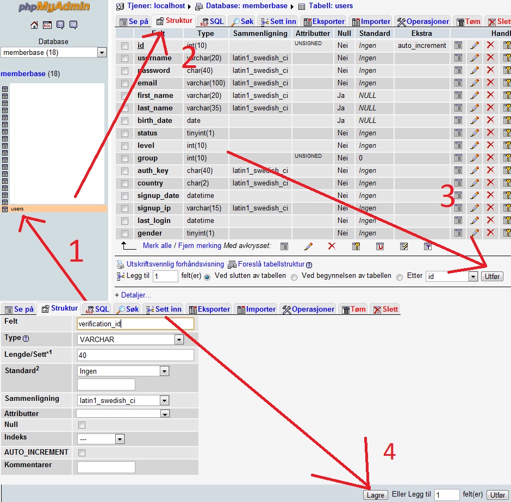
Task: Edit the level field pencil icon
Action: click(475, 145)
